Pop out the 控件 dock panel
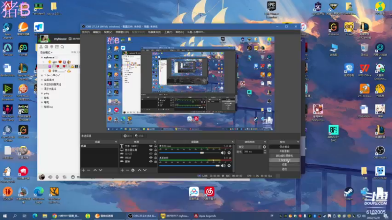This screenshot has height=220, width=392. (x=298, y=142)
